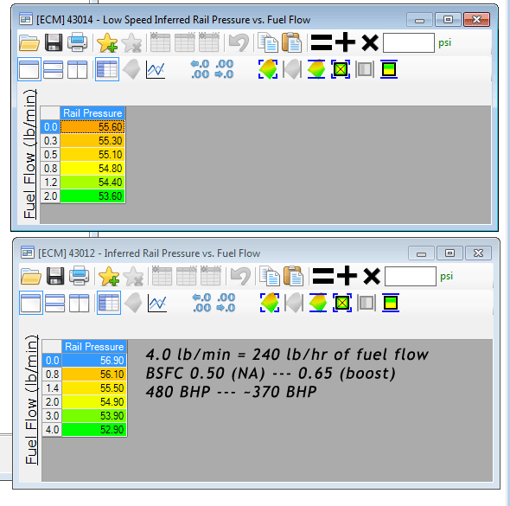This screenshot has width=510, height=506.
Task: Save table icon in 43014 window
Action: [x=54, y=42]
